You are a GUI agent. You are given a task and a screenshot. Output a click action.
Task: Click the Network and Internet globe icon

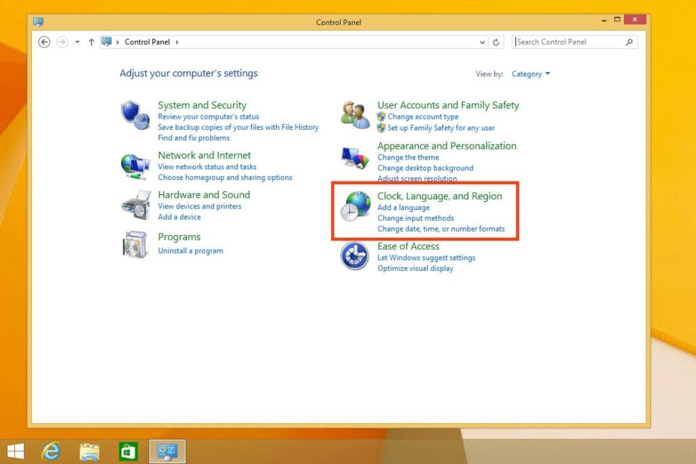(x=135, y=164)
